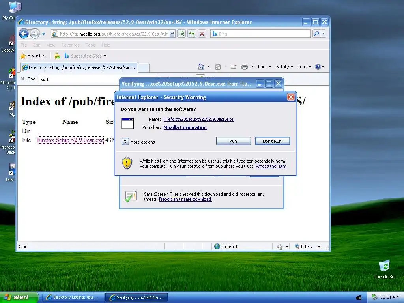Open the Print dropdown arrow
Screen dimensions: 404x303
click(x=252, y=67)
